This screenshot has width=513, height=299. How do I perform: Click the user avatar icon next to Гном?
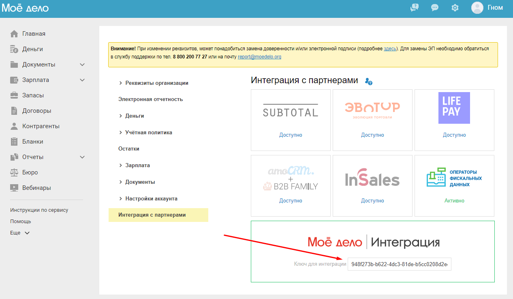coord(477,8)
